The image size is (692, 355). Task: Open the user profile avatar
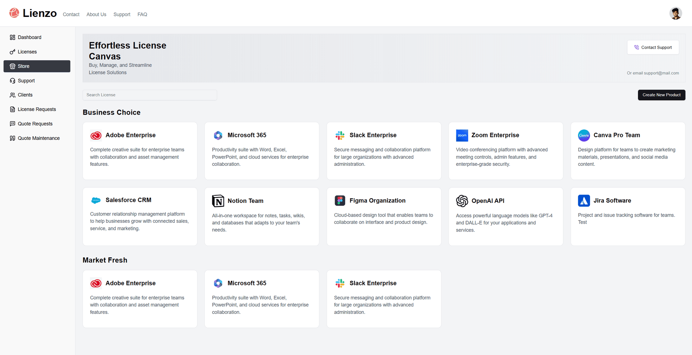coord(675,13)
